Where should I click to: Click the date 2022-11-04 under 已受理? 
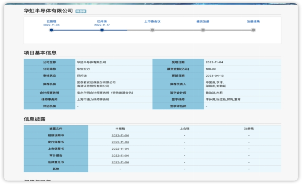tap(51, 25)
